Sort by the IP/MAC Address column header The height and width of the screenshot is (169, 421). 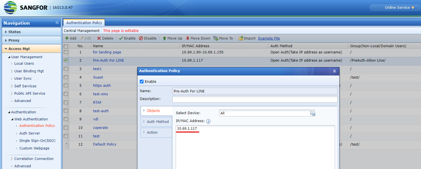point(224,46)
